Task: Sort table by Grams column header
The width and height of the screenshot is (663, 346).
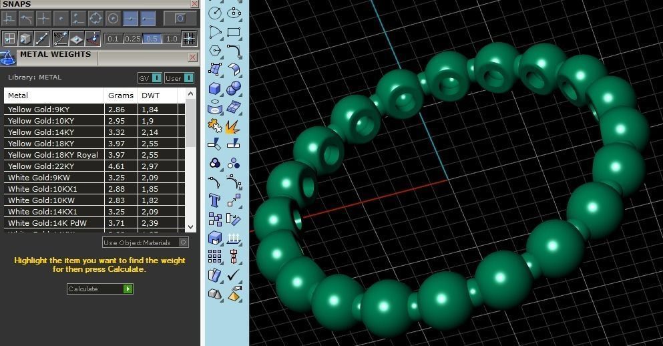Action: [x=121, y=96]
